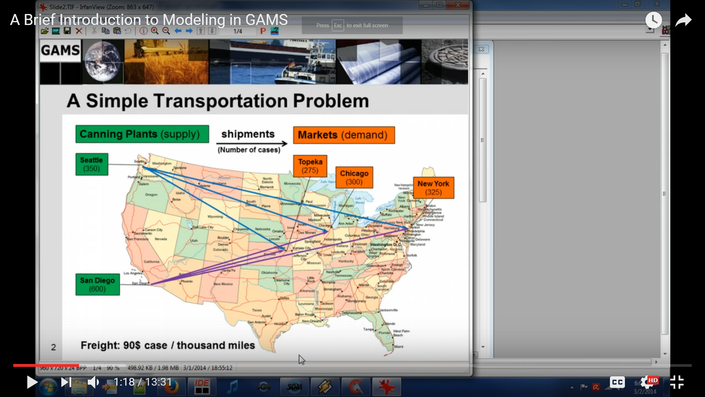Skip to next video with Next button
705x397 pixels.
click(66, 382)
